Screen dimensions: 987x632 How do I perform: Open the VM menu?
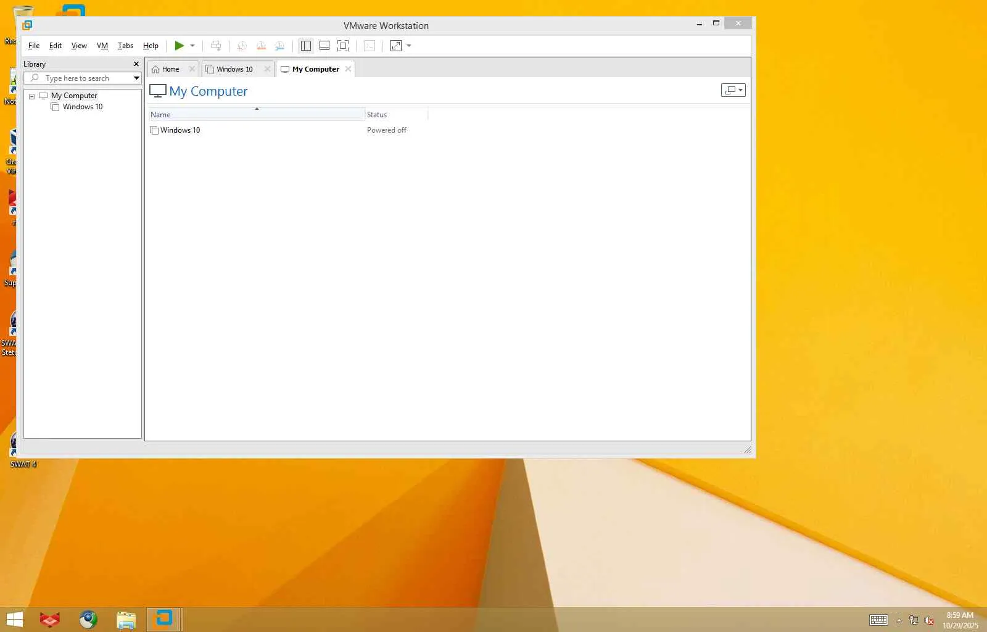(102, 46)
